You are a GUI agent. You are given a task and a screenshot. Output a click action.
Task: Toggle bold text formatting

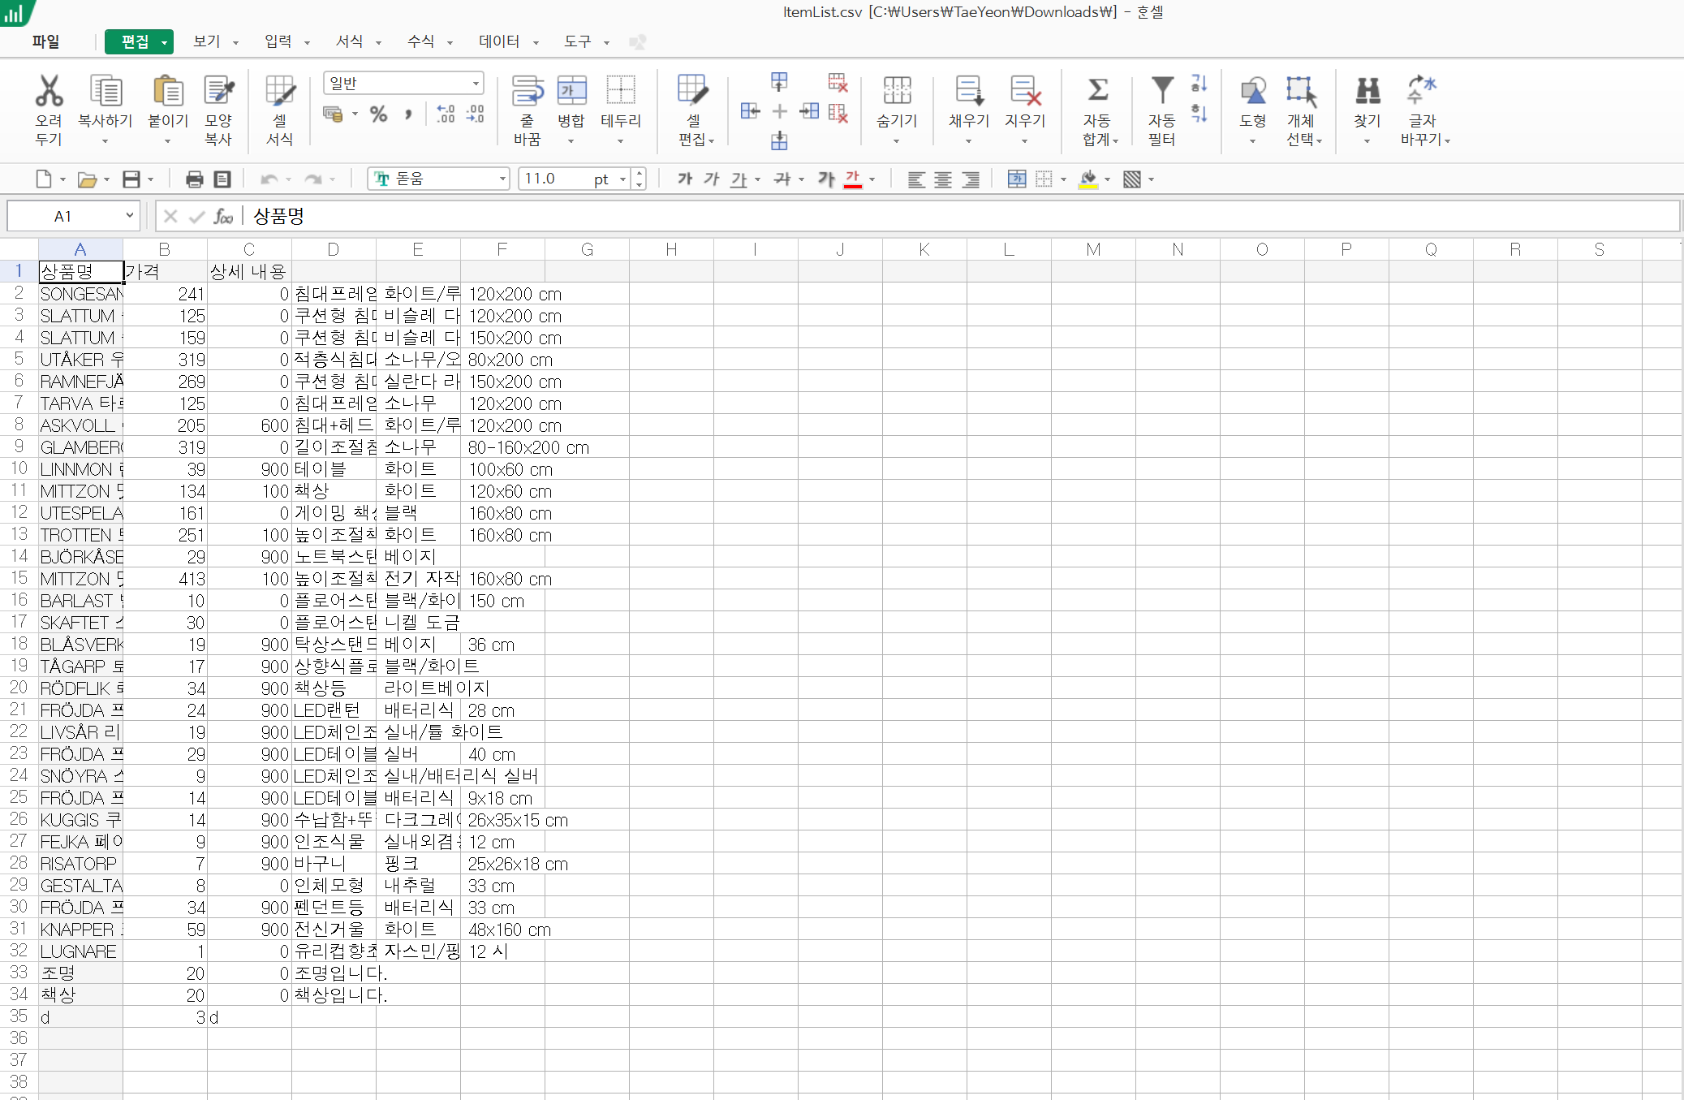[x=684, y=179]
